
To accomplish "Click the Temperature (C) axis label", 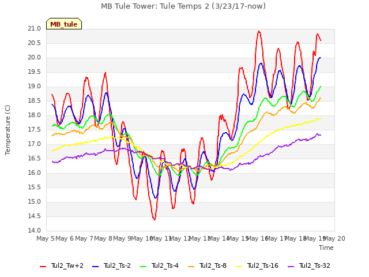I will click(x=7, y=130).
